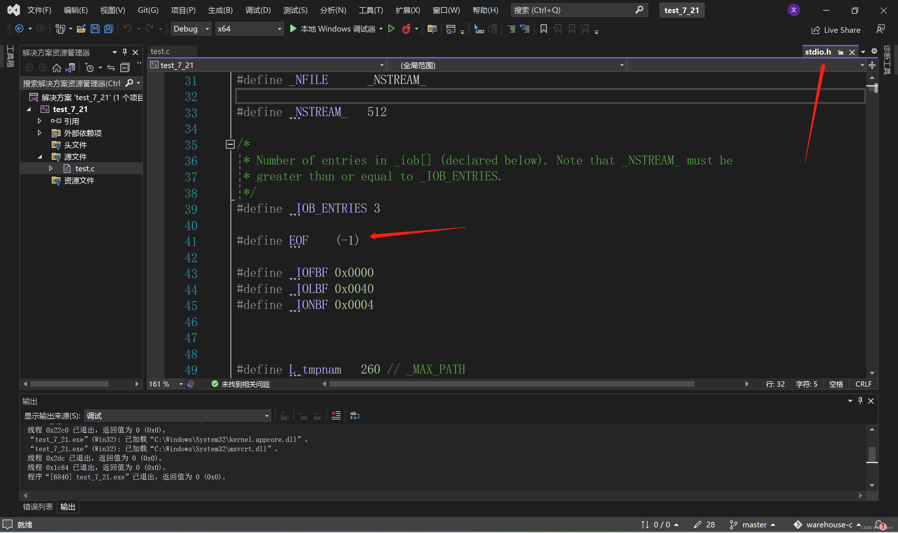Collapse the comment block at line 35
The height and width of the screenshot is (533, 898).
(x=230, y=144)
